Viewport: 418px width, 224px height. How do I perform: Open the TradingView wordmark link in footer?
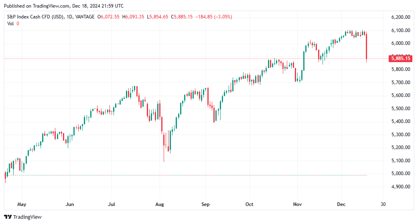[27, 217]
